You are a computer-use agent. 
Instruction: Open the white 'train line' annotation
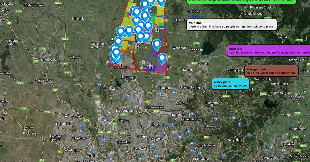pyautogui.click(x=232, y=25)
